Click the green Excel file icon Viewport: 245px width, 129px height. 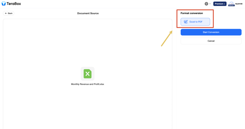coord(87,74)
